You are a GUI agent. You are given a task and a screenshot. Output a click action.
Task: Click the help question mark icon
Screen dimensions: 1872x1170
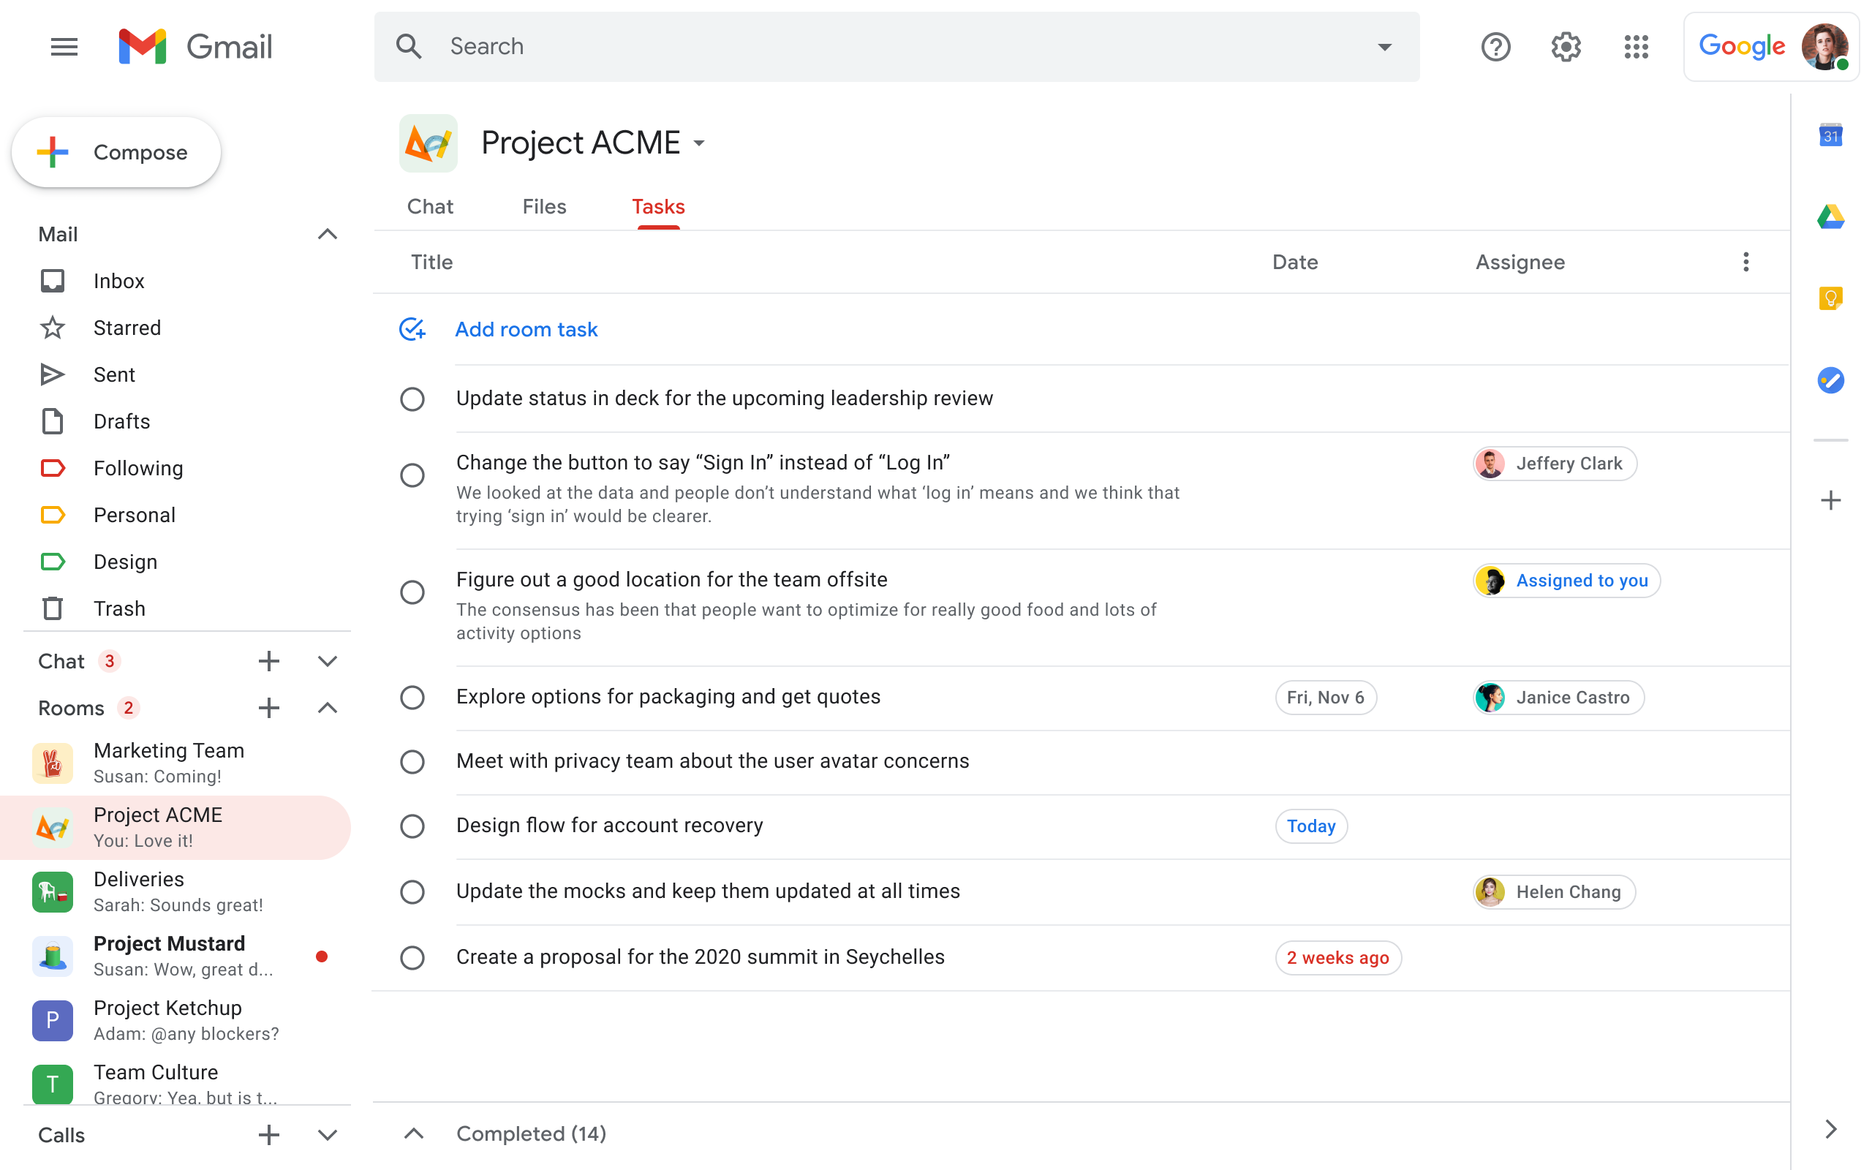(x=1495, y=46)
